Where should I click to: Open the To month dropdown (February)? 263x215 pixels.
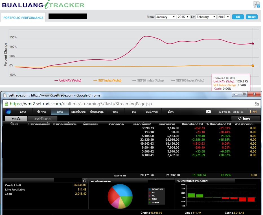click(206, 17)
